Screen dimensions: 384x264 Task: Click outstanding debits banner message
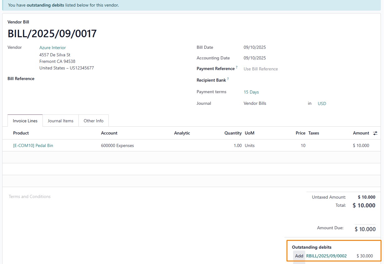click(63, 5)
